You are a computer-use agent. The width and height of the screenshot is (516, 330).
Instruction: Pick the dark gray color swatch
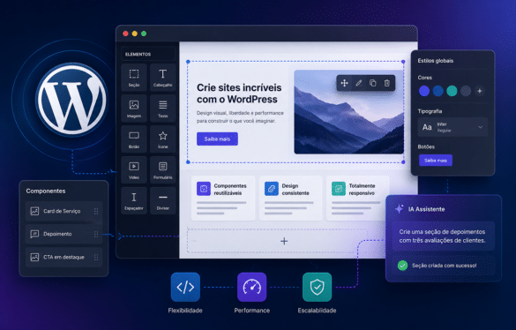click(x=466, y=91)
